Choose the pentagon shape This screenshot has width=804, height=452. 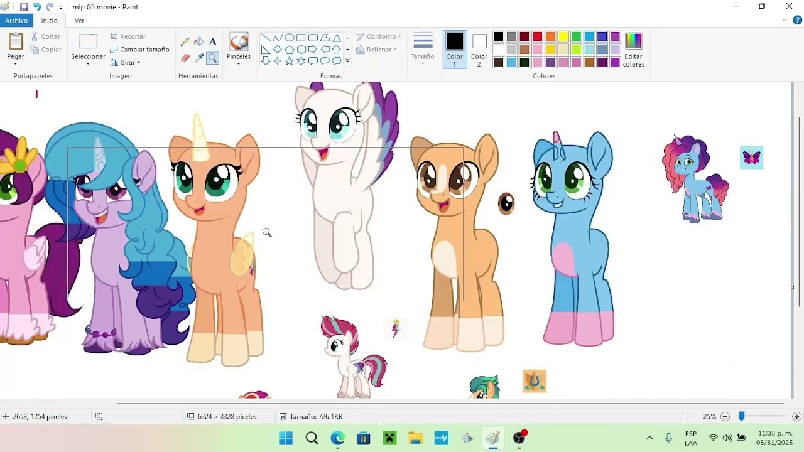tap(290, 50)
